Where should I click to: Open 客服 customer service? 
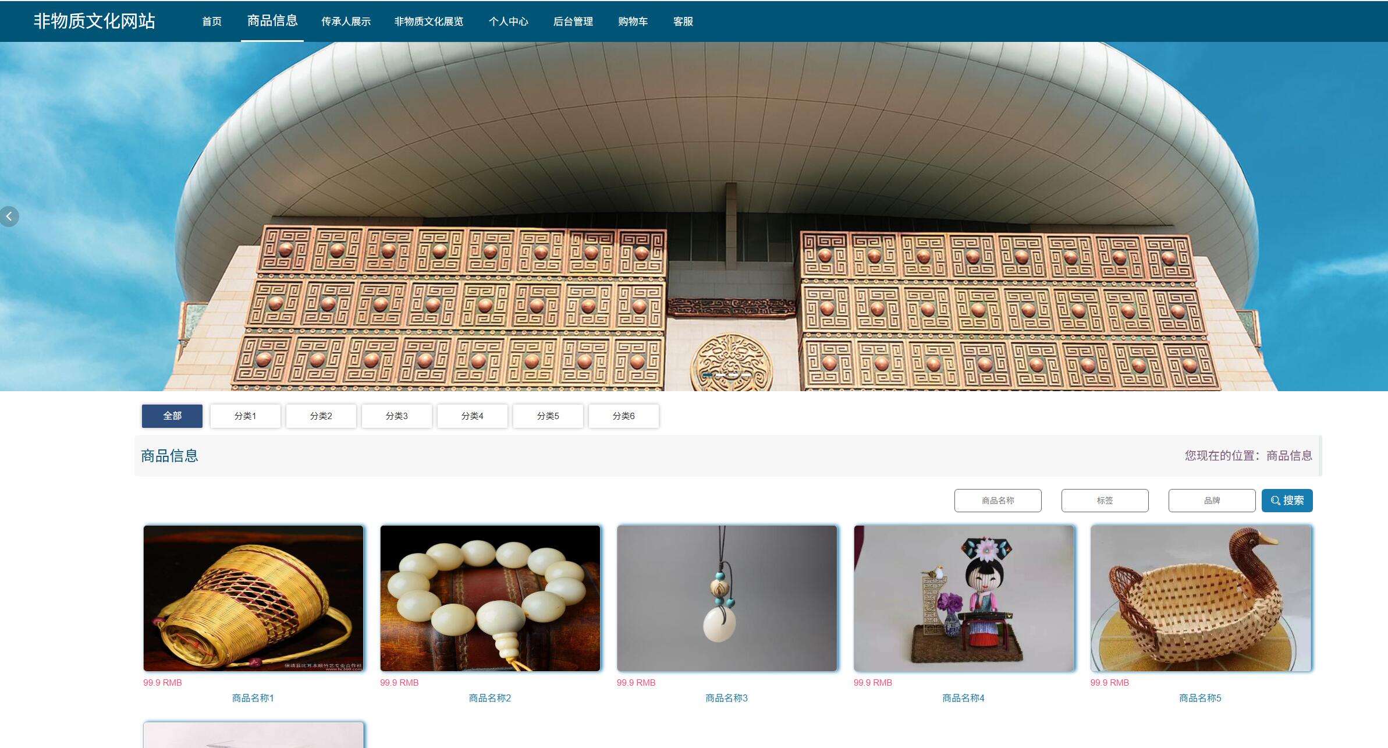(683, 22)
